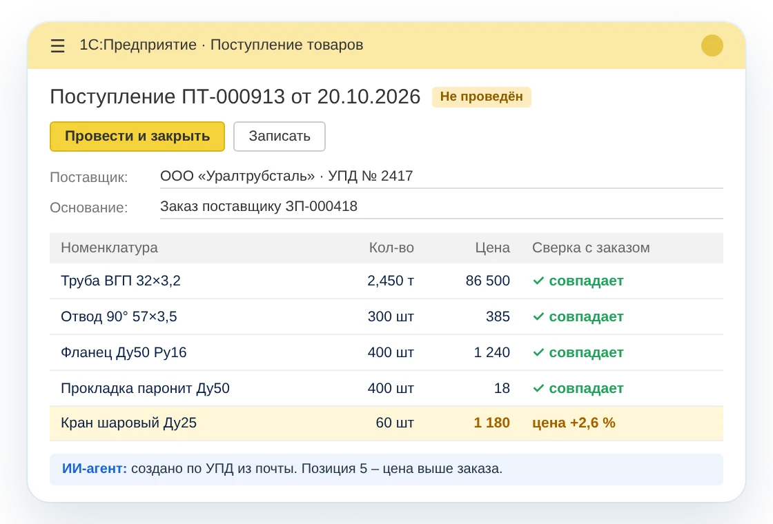Click the Номенклатура column header
Image resolution: width=773 pixels, height=524 pixels.
110,248
